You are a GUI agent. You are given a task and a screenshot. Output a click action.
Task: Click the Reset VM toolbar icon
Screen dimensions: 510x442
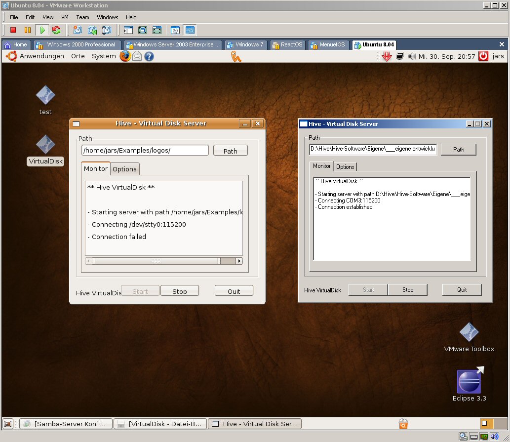(56, 30)
